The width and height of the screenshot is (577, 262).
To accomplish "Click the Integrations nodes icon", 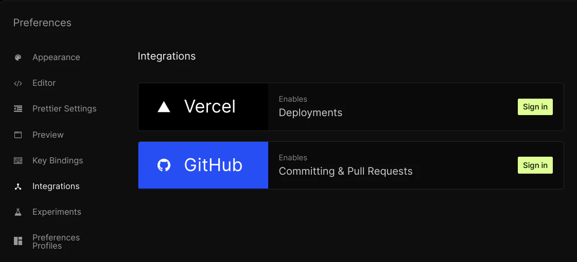I will click(18, 186).
